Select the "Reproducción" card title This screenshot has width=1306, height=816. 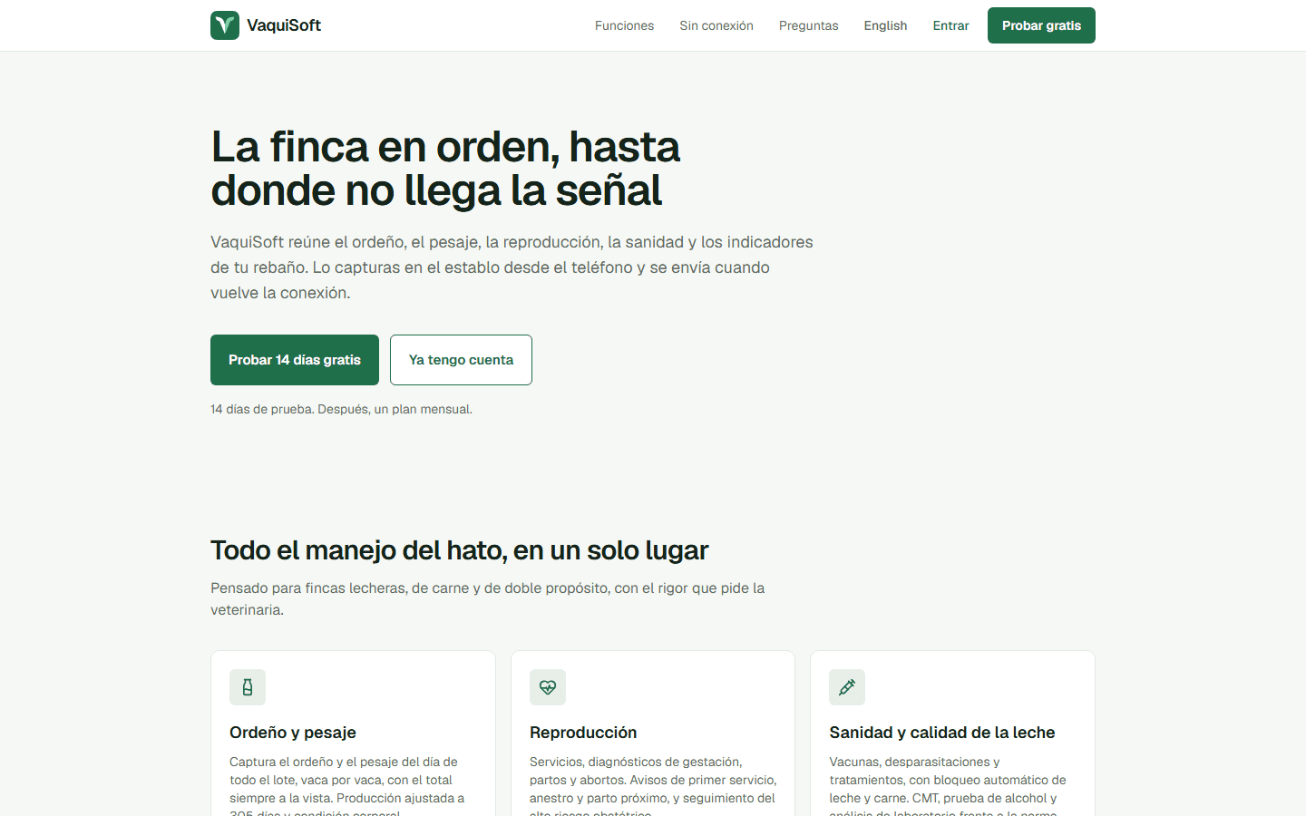583,733
